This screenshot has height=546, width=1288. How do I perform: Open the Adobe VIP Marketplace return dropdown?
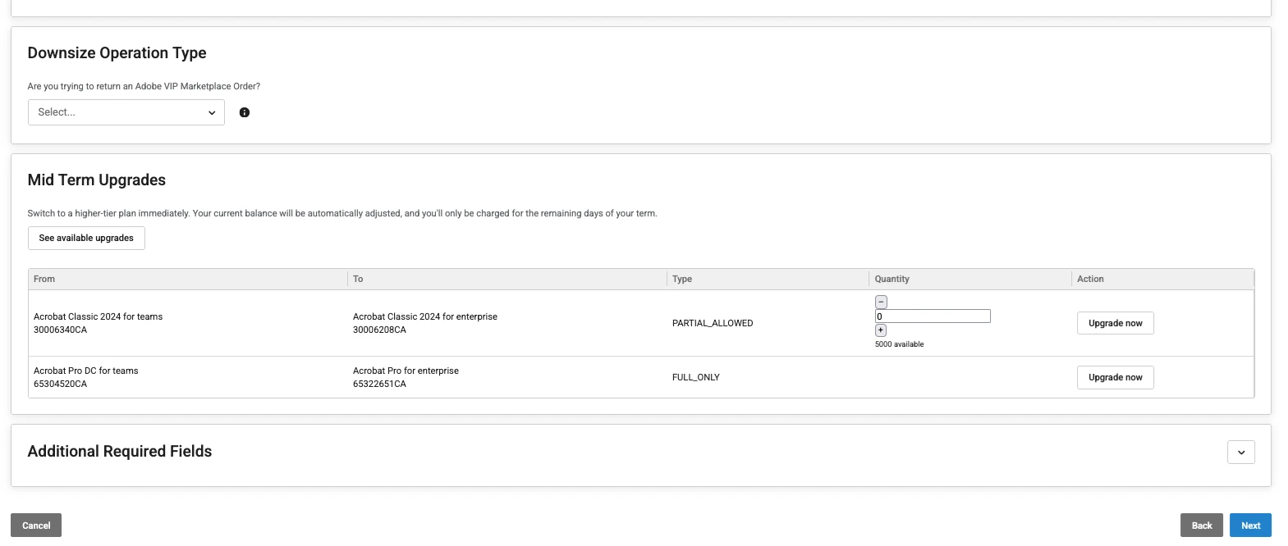click(x=126, y=112)
